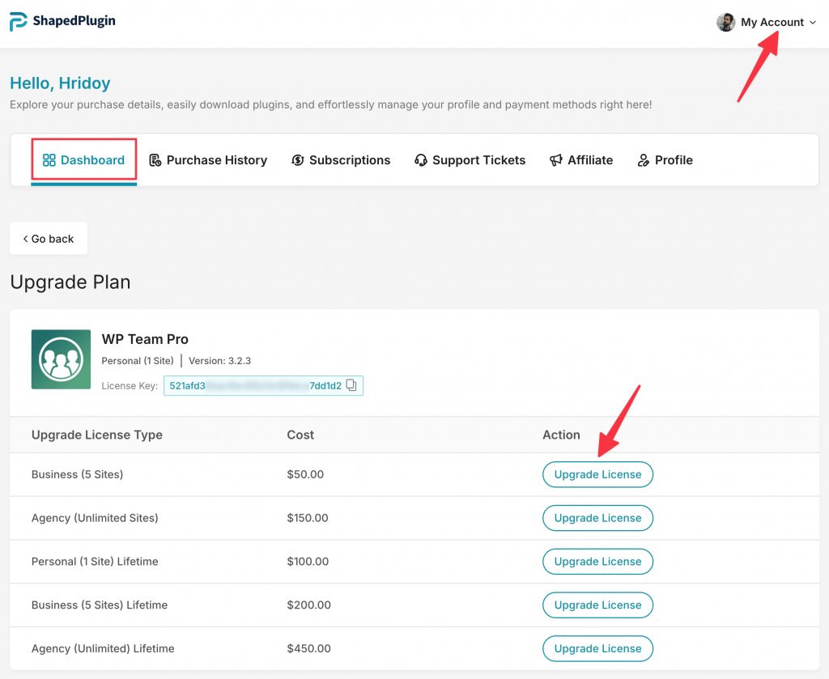Viewport: 829px width, 679px height.
Task: Click the 'Hello, Hridoy' greeting
Action: [60, 83]
